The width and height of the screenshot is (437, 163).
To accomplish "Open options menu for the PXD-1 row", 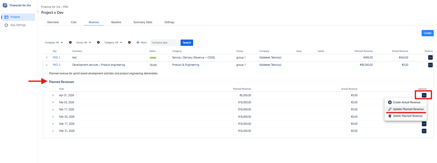I will (430, 57).
